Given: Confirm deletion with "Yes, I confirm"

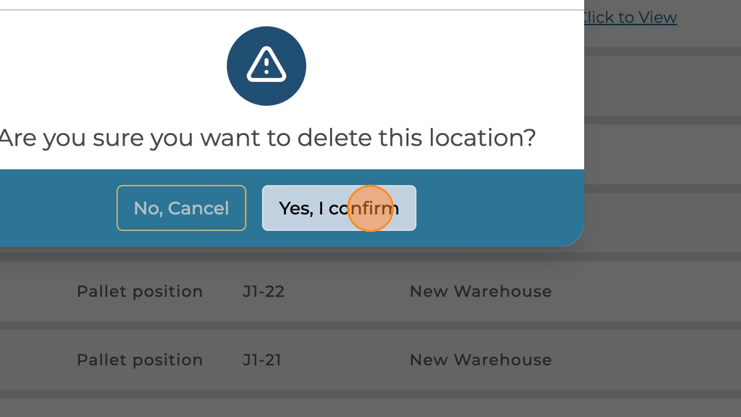Looking at the screenshot, I should [339, 208].
